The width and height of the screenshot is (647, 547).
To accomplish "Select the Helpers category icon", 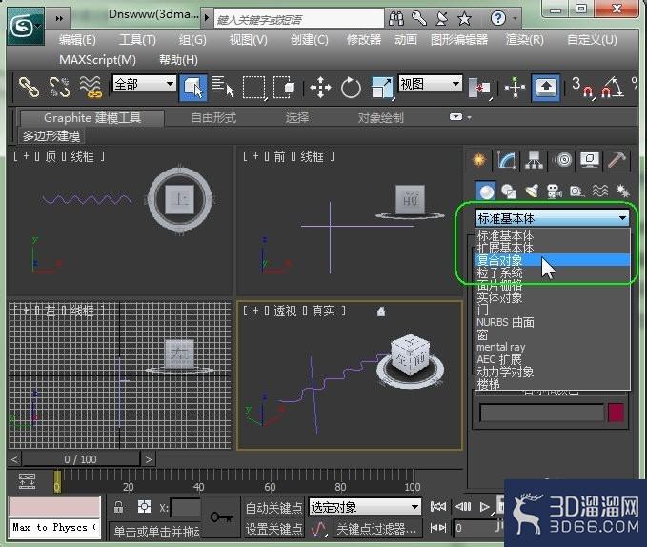I will click(577, 192).
